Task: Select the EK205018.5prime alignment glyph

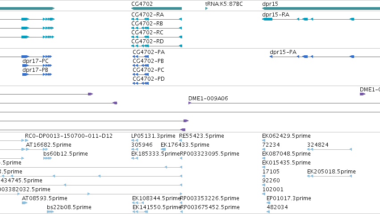Action: (330, 176)
